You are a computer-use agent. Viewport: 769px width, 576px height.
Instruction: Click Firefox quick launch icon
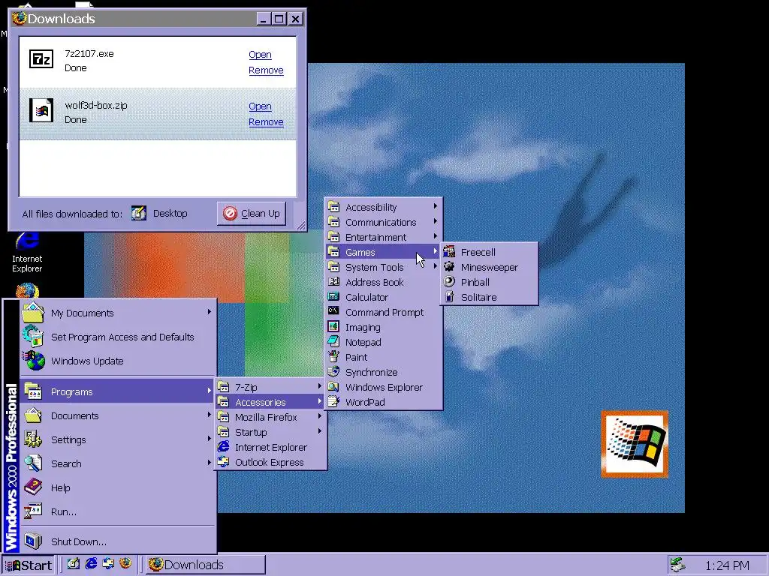point(125,564)
